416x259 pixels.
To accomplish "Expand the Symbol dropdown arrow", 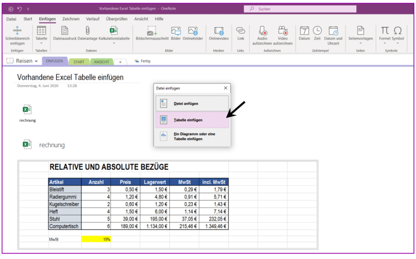I will point(398,43).
